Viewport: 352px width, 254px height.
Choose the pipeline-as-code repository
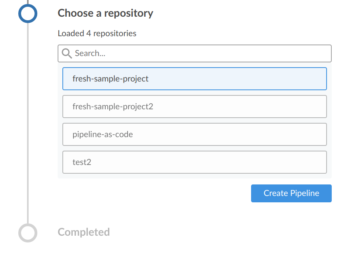tap(103, 134)
